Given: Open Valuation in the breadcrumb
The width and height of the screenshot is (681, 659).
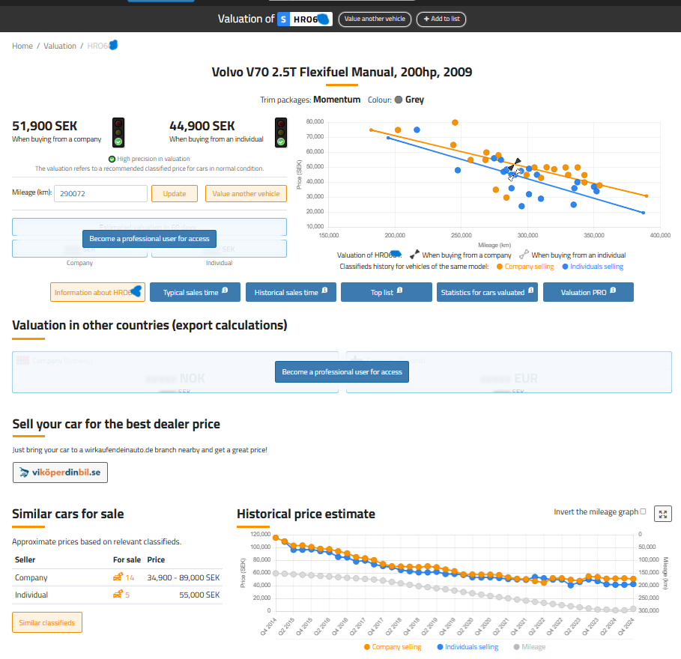Looking at the screenshot, I should [60, 46].
